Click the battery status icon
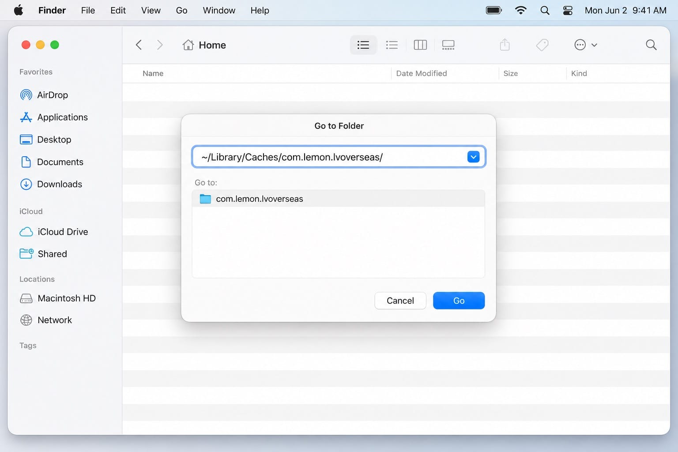Image resolution: width=678 pixels, height=452 pixels. pyautogui.click(x=494, y=10)
